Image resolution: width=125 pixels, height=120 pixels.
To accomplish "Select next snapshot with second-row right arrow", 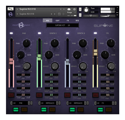I will [x=55, y=14].
